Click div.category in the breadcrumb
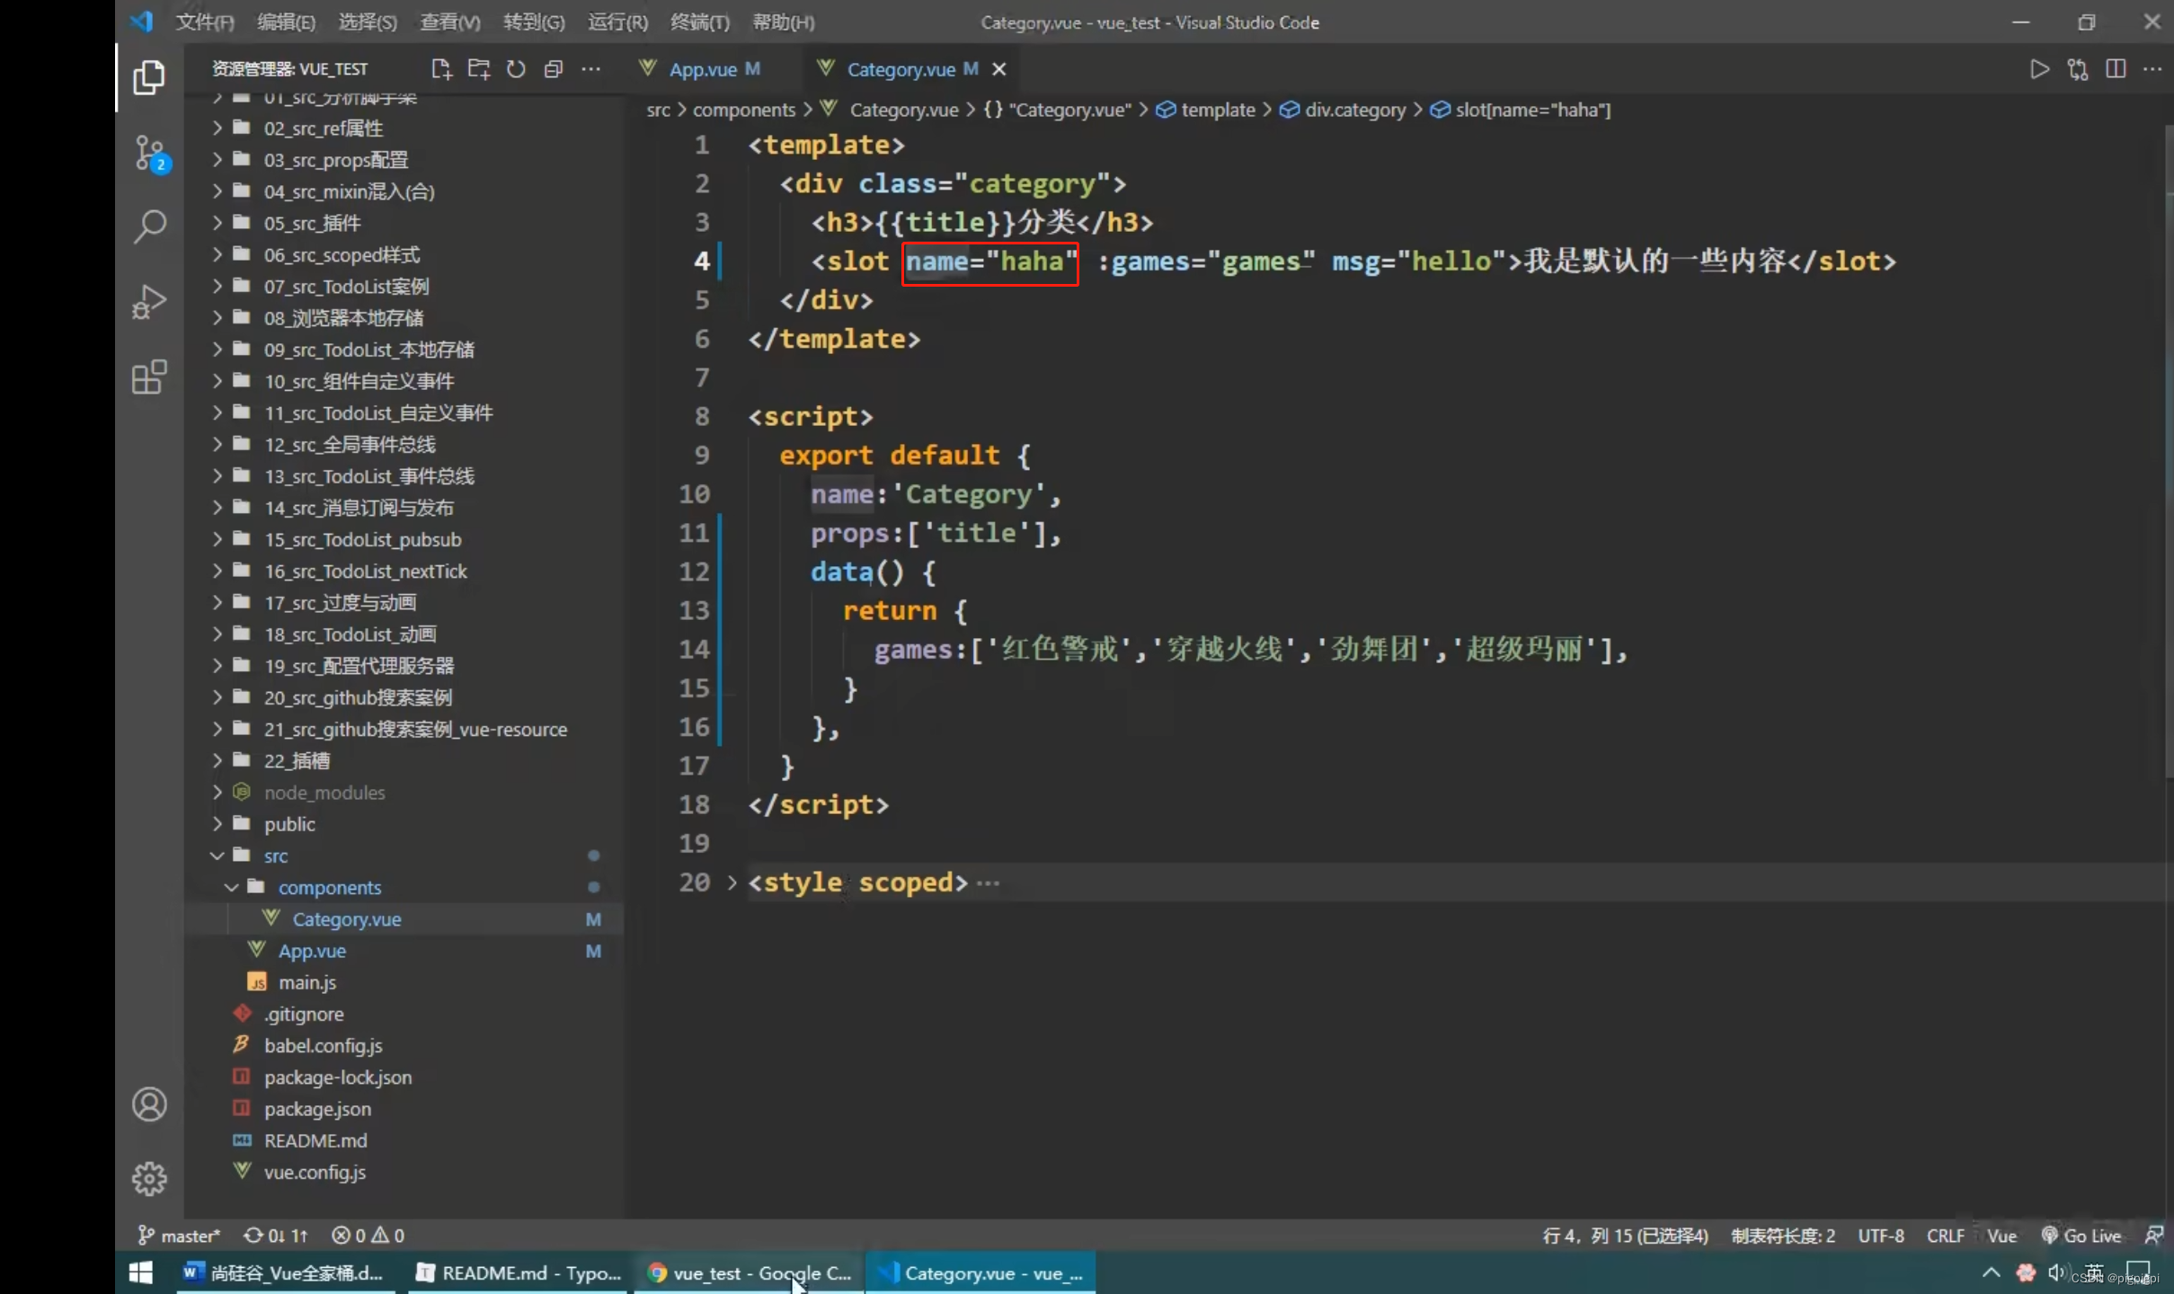This screenshot has width=2174, height=1294. point(1354,110)
